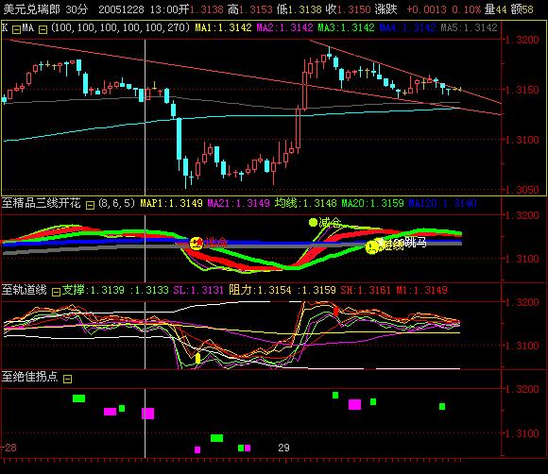Click the wide green block at the top left of the 至绝佳拐点 panel
The height and width of the screenshot is (474, 548).
(x=79, y=398)
